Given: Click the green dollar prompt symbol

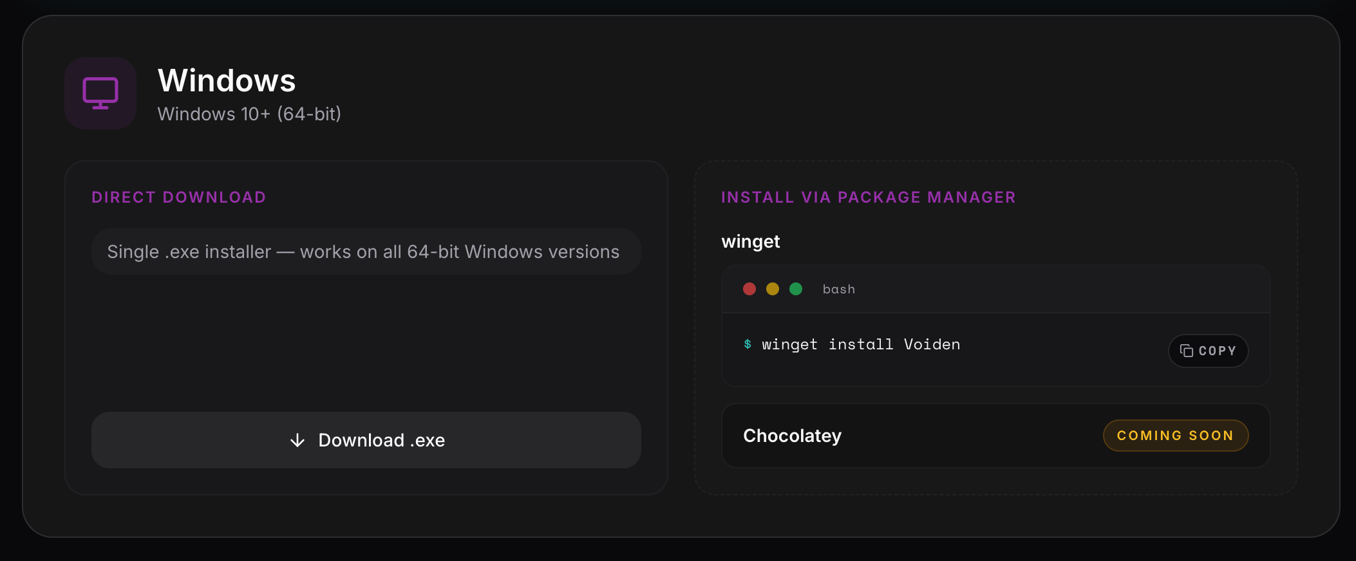Looking at the screenshot, I should [748, 344].
